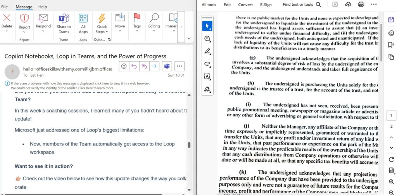Open E-Sign in Acrobat toolbar
The width and height of the screenshot is (397, 195).
[266, 5]
